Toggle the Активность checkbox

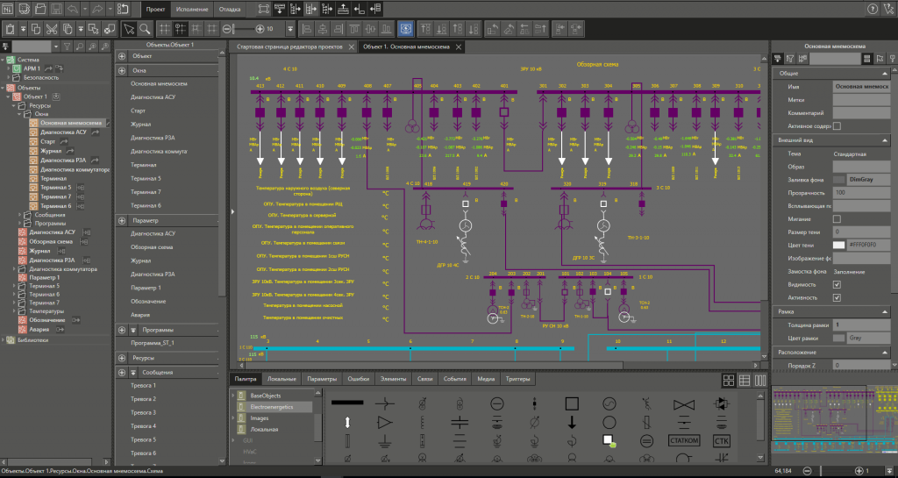click(x=837, y=297)
